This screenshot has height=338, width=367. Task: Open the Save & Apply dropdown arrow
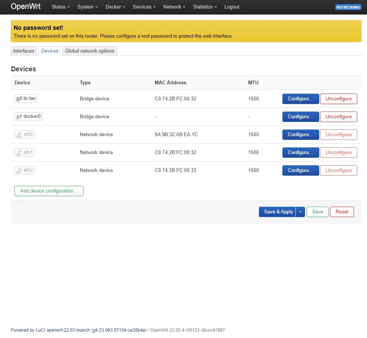(300, 212)
